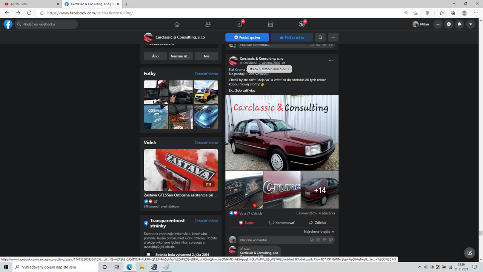Viewport: 483px width, 272px height.
Task: Answer Áno in the page prompt
Action: pyautogui.click(x=155, y=56)
